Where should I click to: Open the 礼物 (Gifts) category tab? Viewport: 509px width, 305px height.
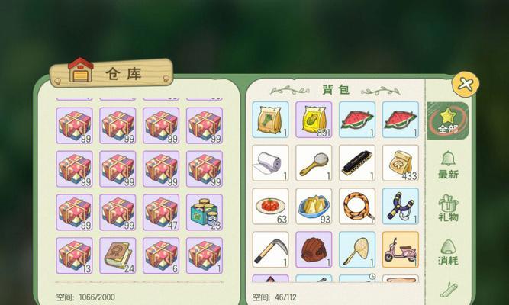coord(448,208)
